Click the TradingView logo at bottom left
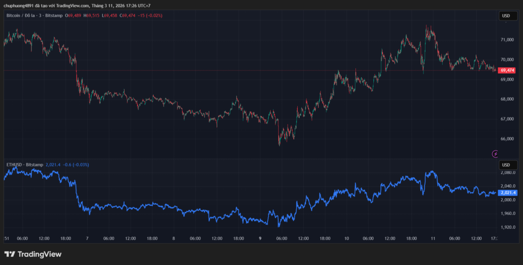 click(33, 254)
